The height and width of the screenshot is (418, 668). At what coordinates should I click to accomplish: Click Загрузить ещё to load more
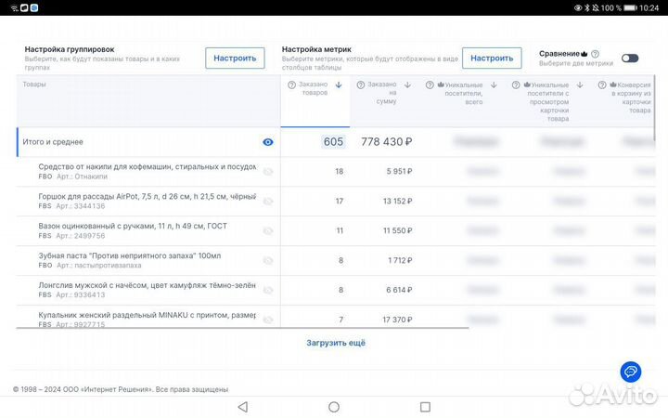pos(336,343)
